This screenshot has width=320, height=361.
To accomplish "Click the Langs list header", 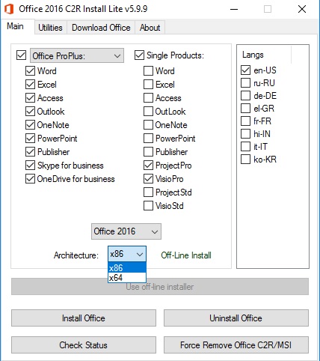I will point(264,55).
